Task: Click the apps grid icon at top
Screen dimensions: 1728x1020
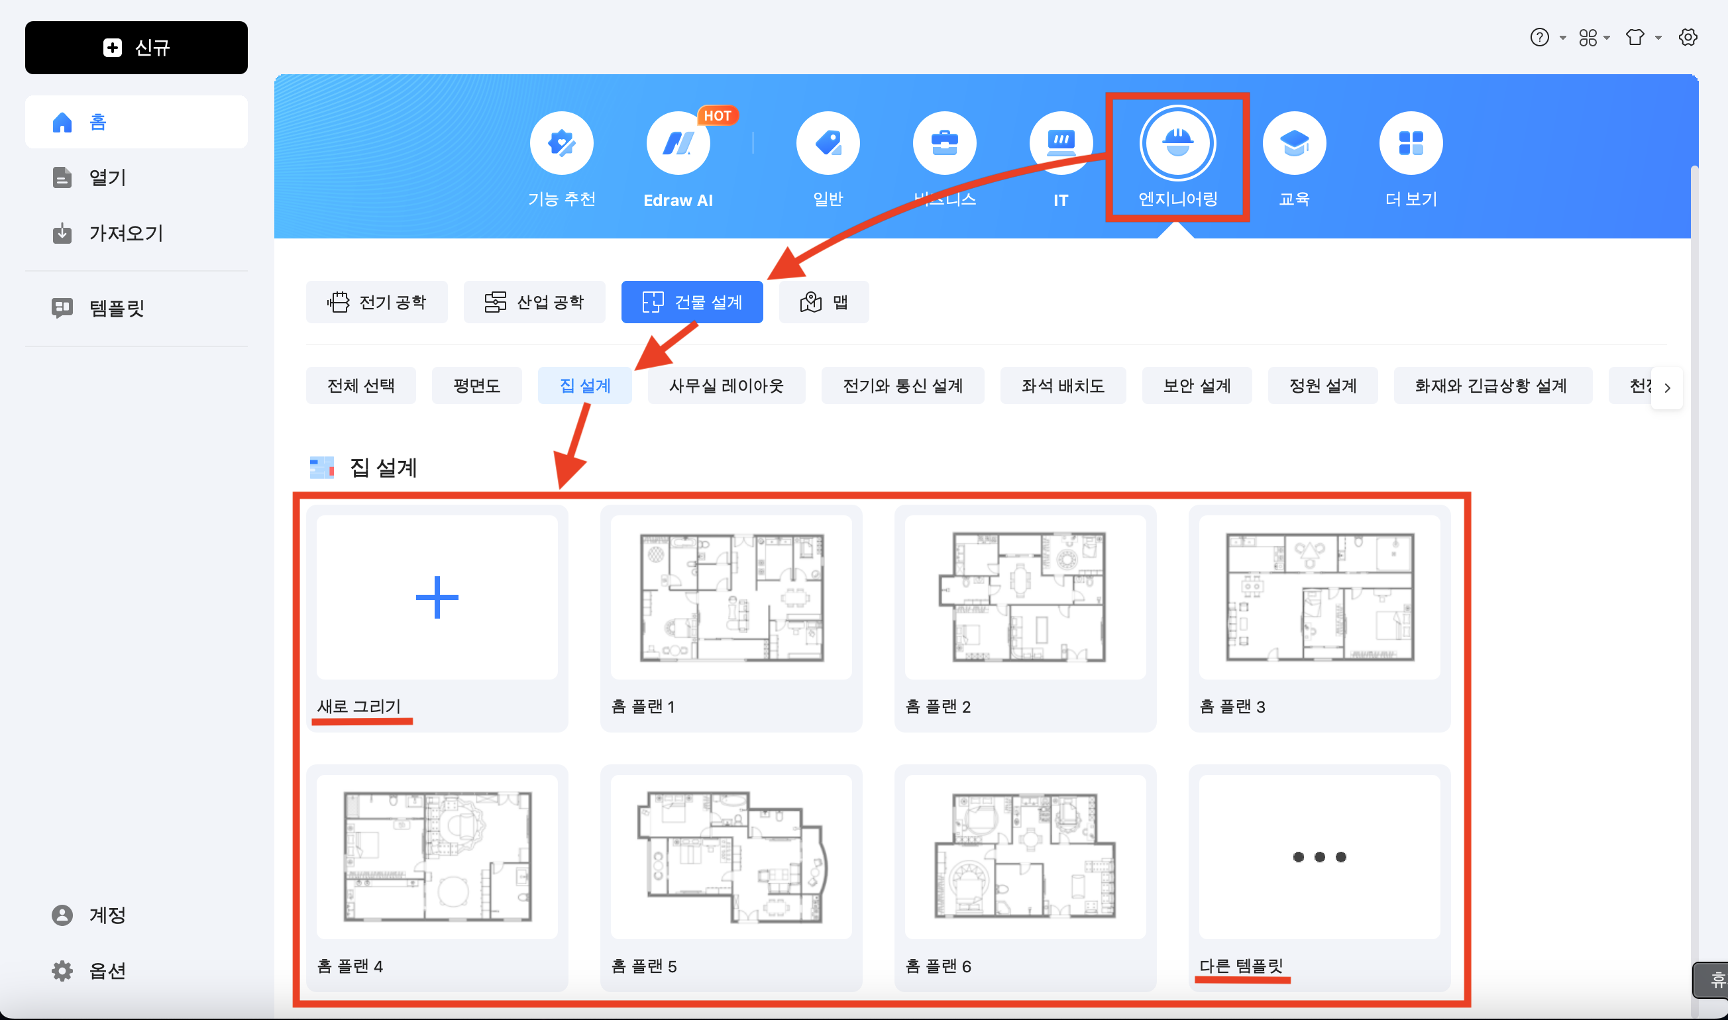Action: point(1587,37)
